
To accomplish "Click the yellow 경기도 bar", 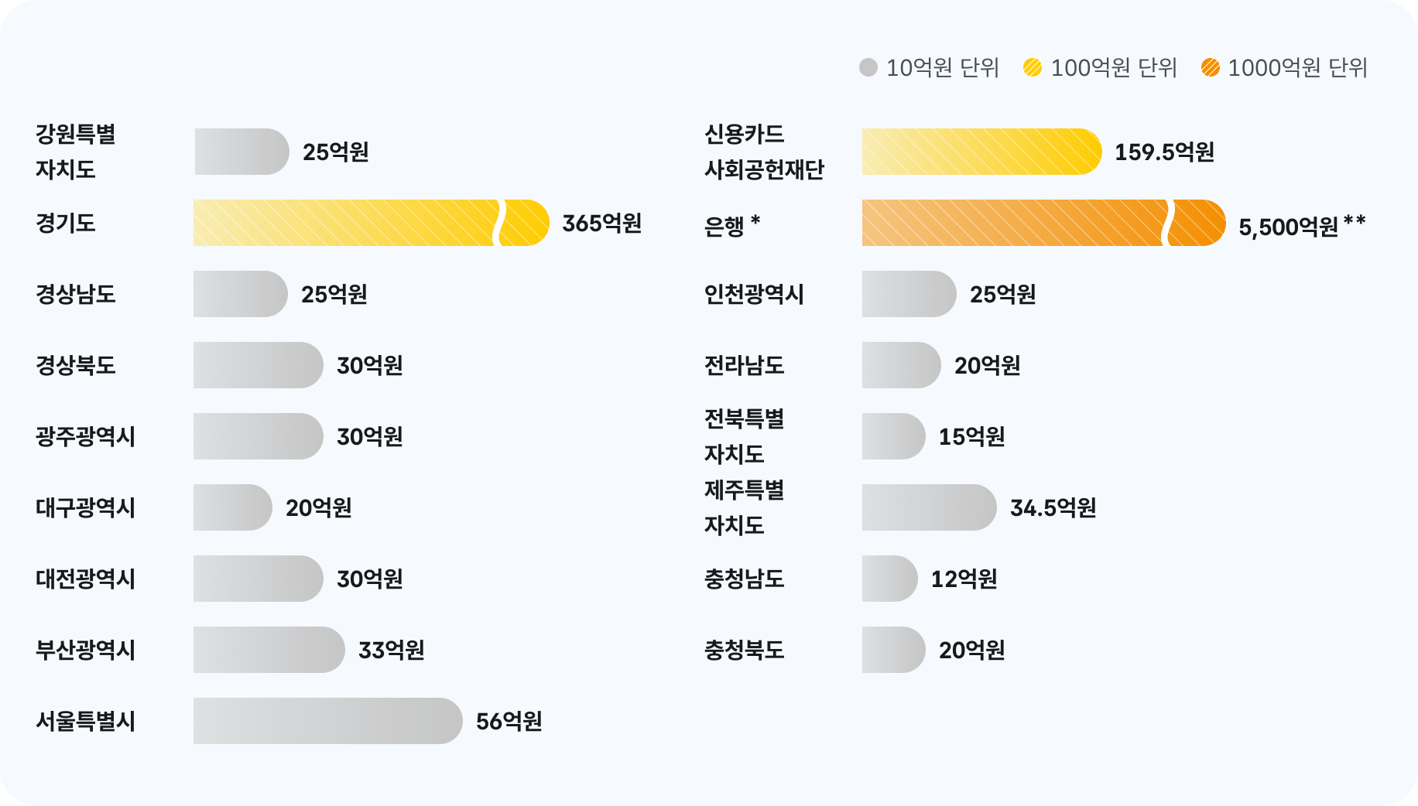I will [370, 223].
